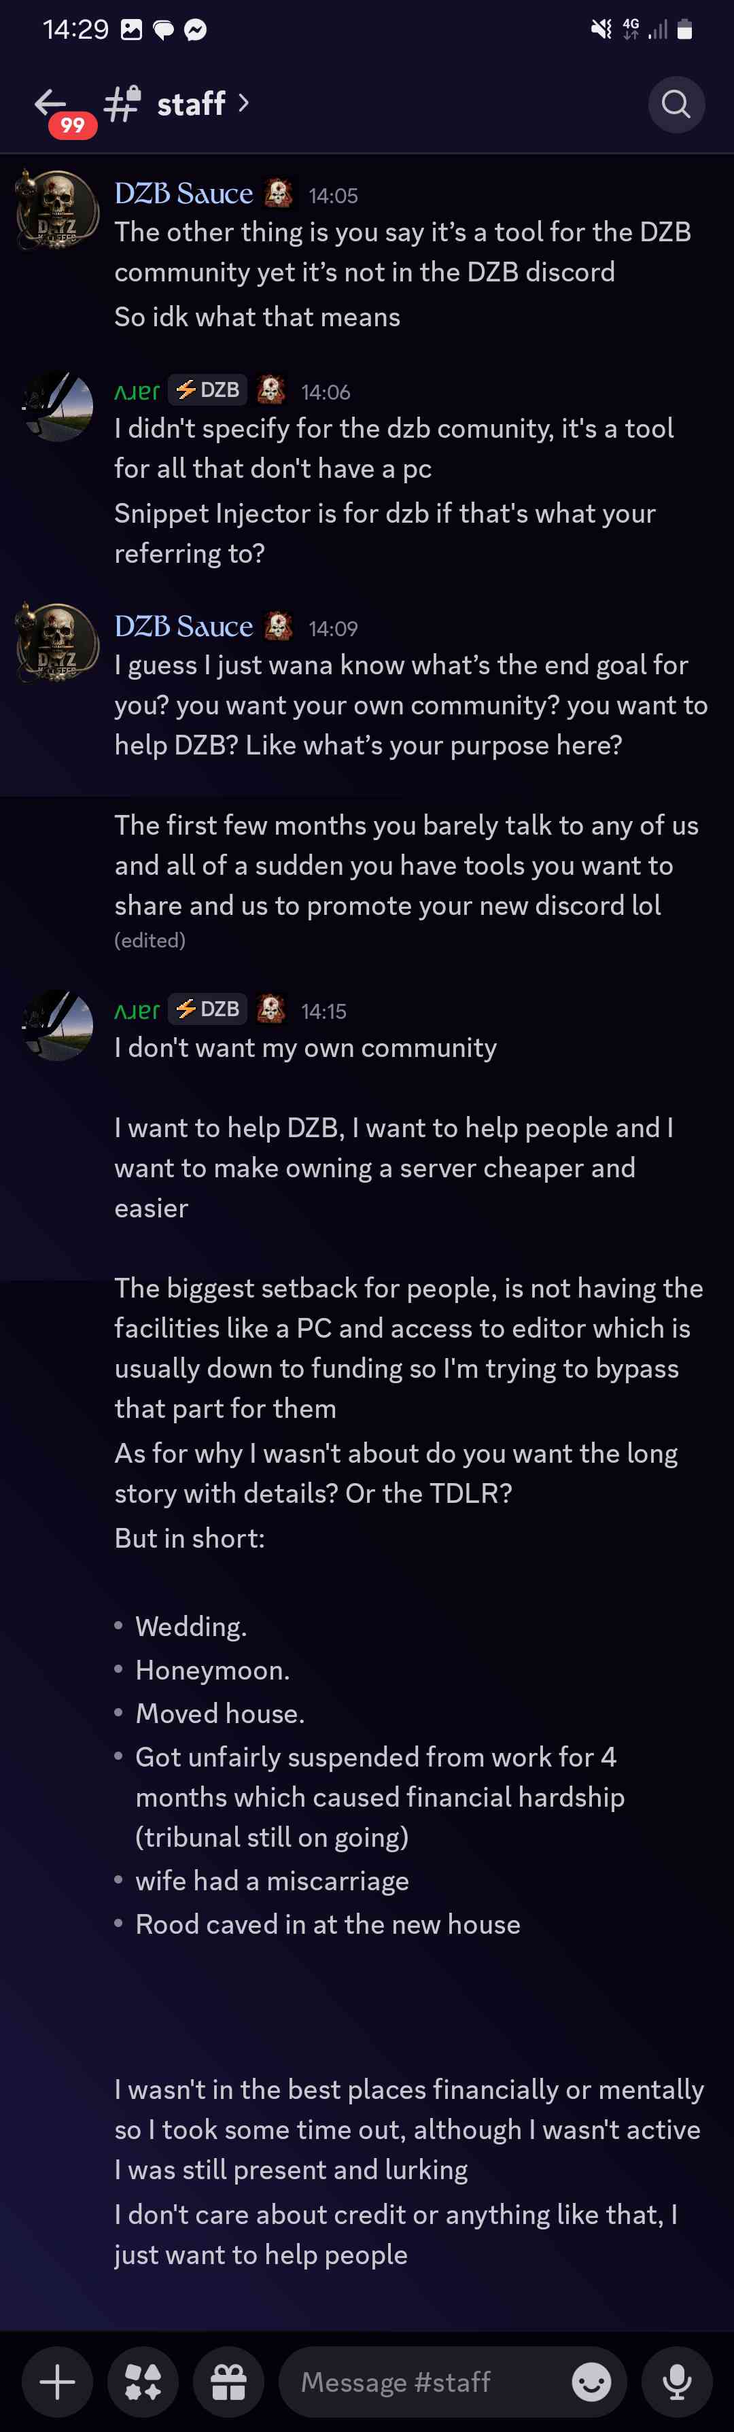Open DZB Sauce's avatar at 14:05
734x2432 pixels.
[58, 209]
